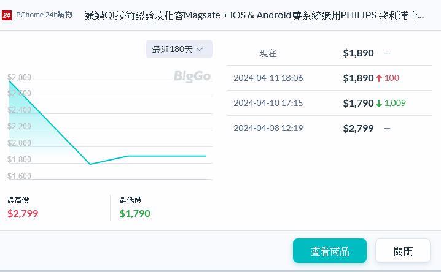Click the green price-drop arrow icon

click(x=379, y=104)
